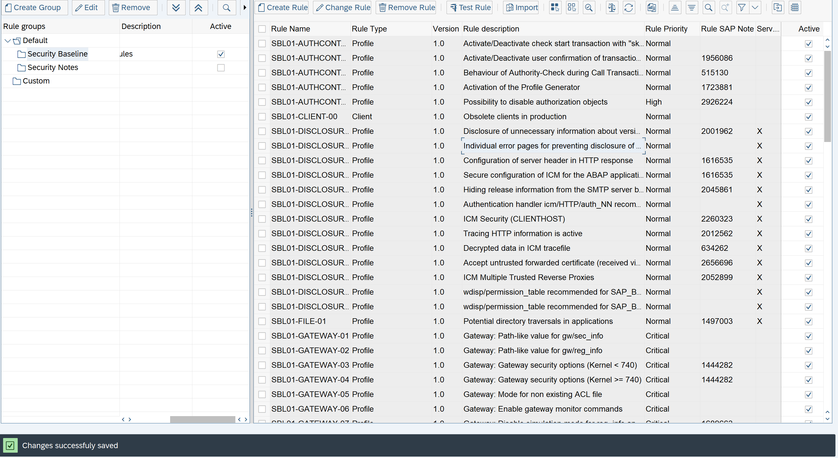Image resolution: width=838 pixels, height=458 pixels.
Task: Toggle Active checkbox for Security Notes group
Action: coord(220,68)
